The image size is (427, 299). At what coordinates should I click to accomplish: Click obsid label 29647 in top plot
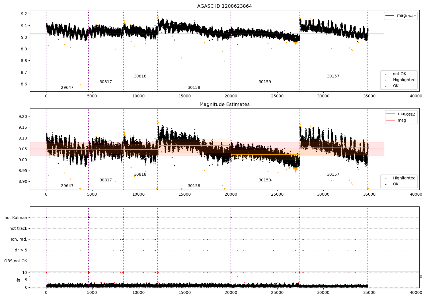[67, 88]
